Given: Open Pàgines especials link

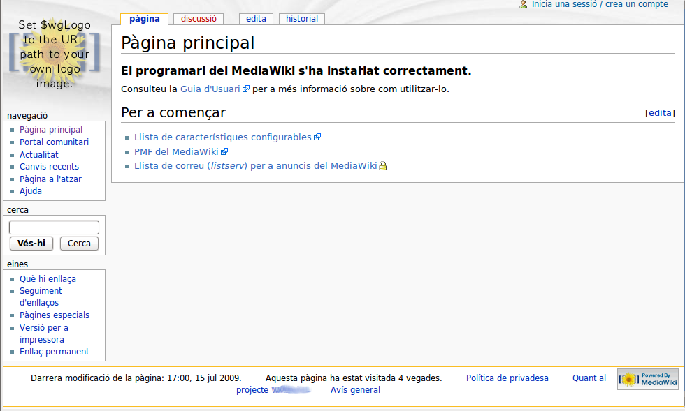Looking at the screenshot, I should point(55,315).
